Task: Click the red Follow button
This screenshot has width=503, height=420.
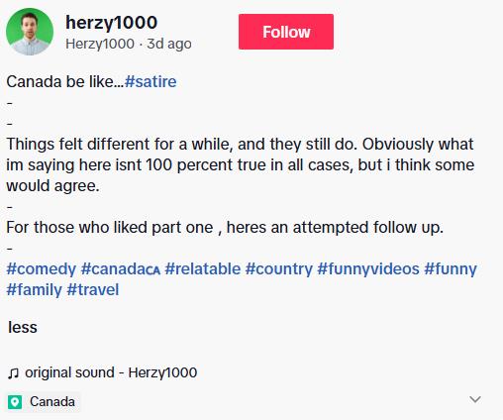Action: coord(286,32)
